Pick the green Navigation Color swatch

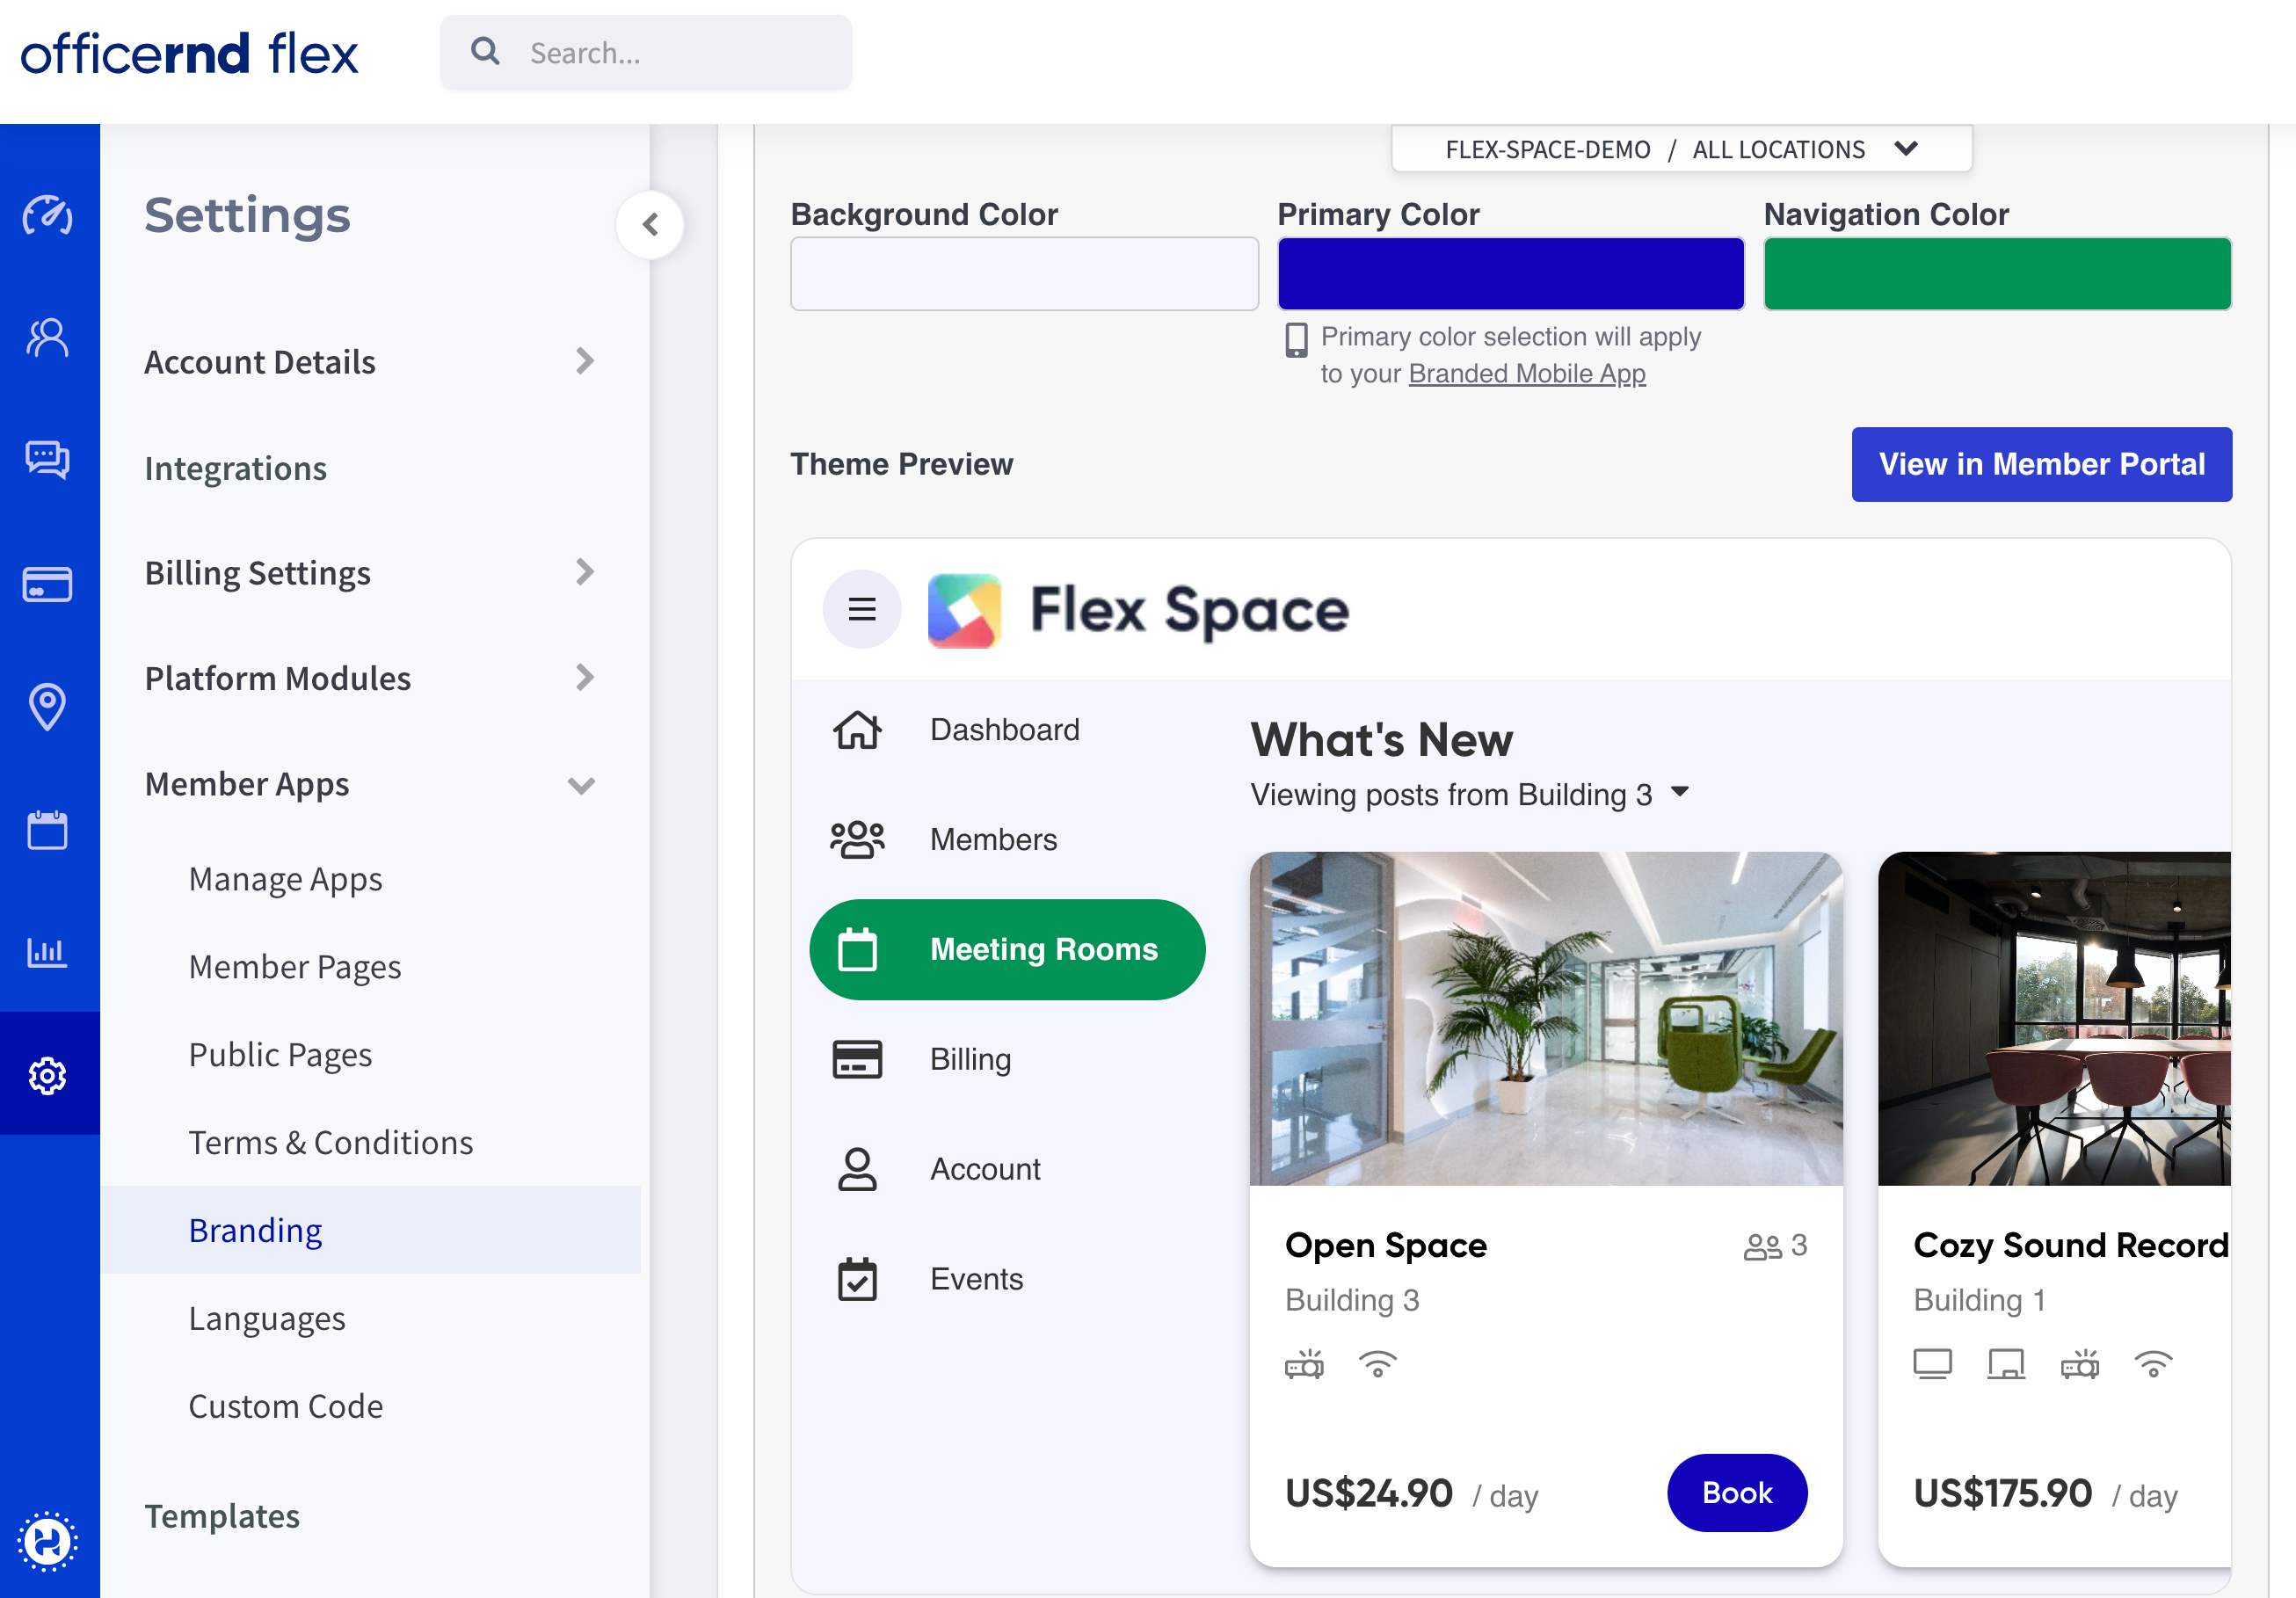[x=1997, y=273]
